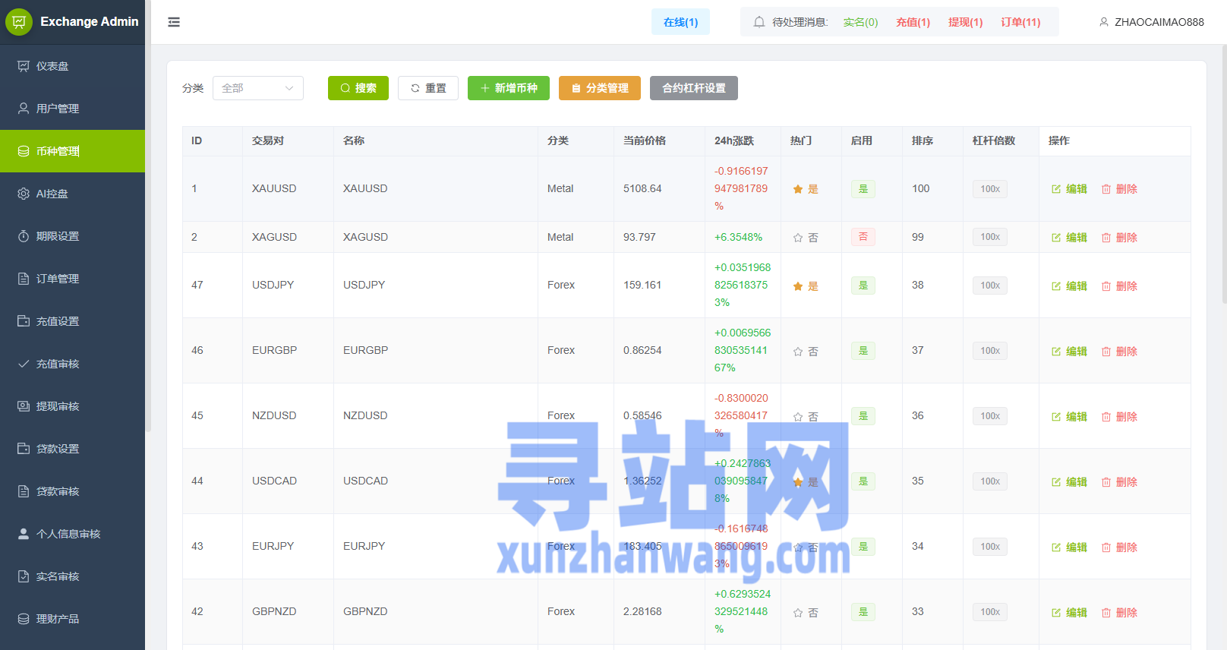This screenshot has height=650, width=1227.
Task: Click the 新增币种 add button
Action: click(509, 88)
